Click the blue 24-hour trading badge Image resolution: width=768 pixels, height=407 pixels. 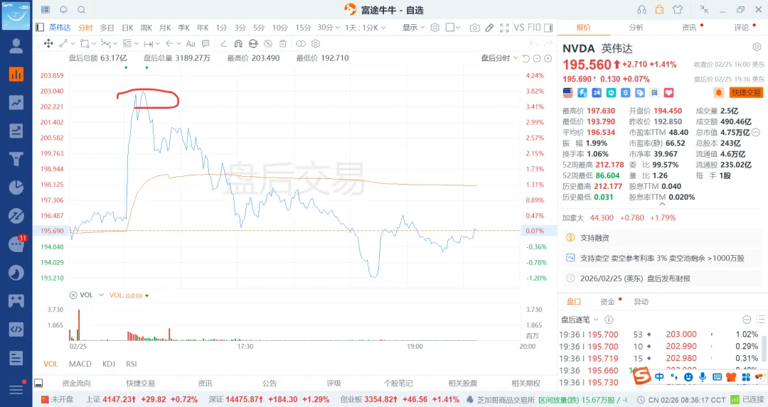[x=597, y=92]
